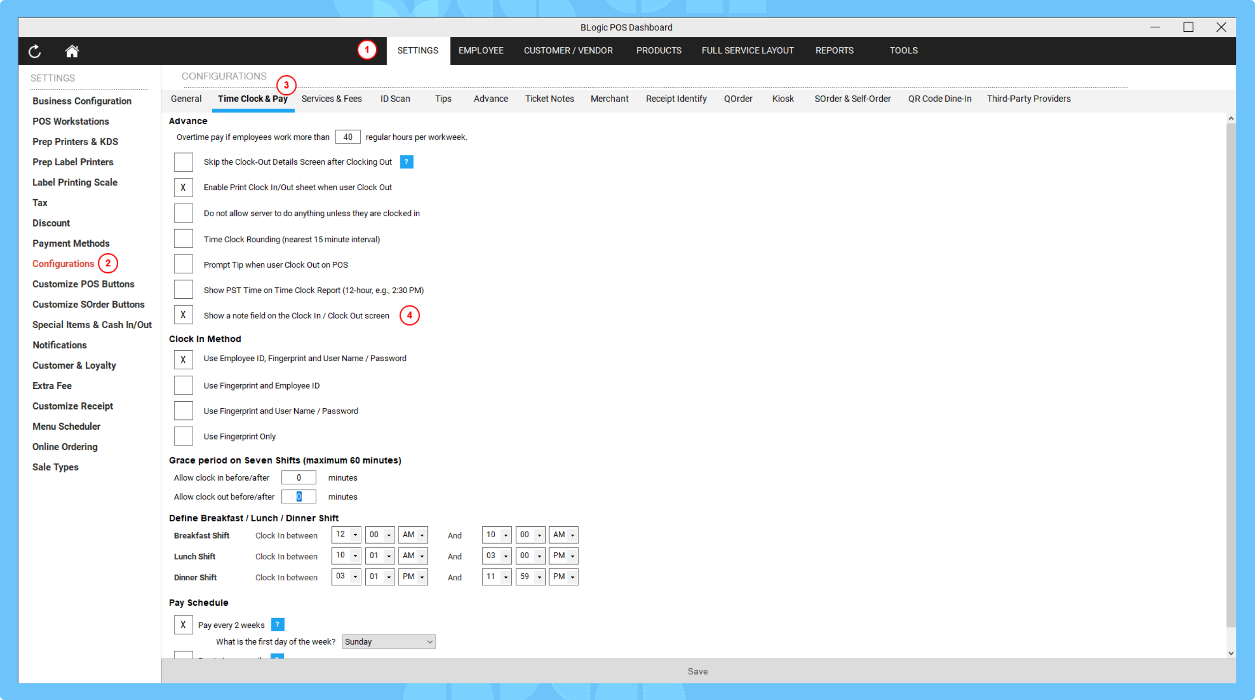Open Online Ordering in sidebar
This screenshot has height=700, width=1255.
65,447
